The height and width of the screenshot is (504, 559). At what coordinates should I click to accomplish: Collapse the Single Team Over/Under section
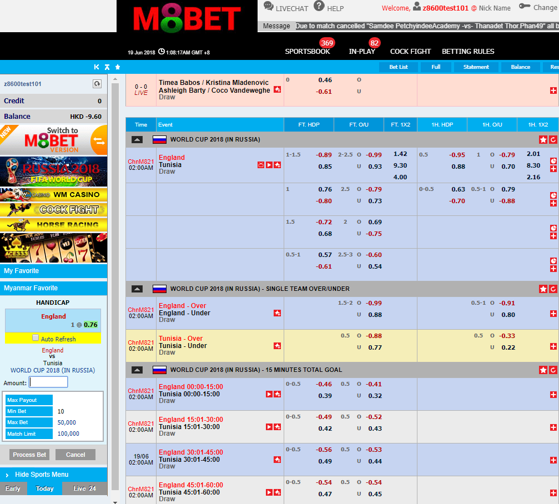click(137, 289)
